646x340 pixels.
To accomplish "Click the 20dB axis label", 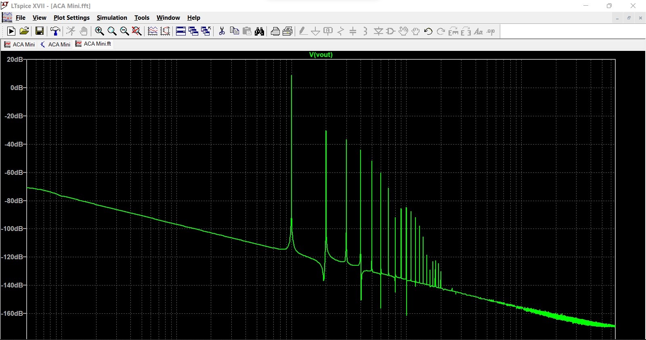I will pos(15,59).
